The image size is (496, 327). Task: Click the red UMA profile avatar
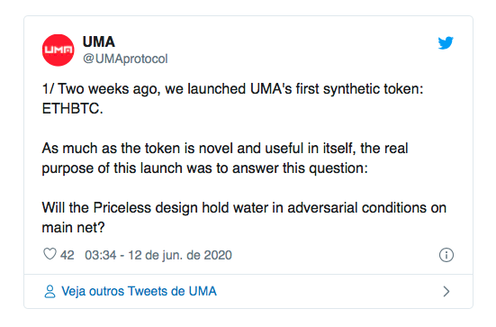(59, 50)
